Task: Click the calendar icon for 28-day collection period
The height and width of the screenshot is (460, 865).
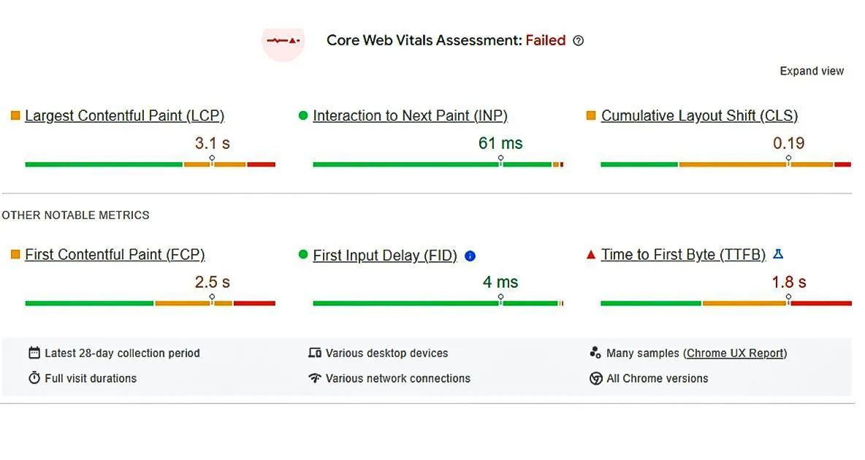Action: (x=34, y=353)
